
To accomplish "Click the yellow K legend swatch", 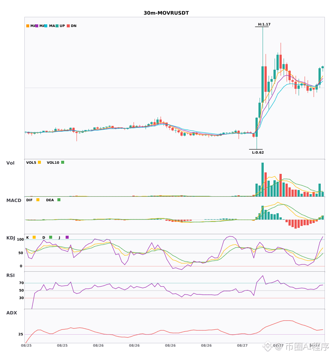I will [x=34, y=237].
